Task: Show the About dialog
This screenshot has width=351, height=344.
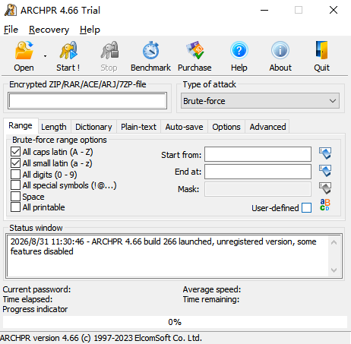Action: 280,57
